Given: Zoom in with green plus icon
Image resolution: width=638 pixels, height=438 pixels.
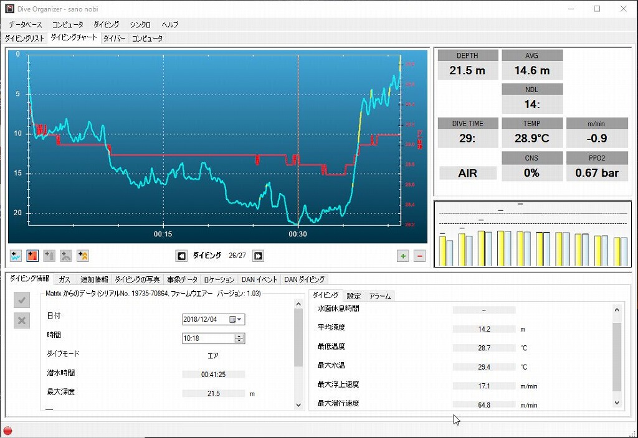Looking at the screenshot, I should point(404,256).
